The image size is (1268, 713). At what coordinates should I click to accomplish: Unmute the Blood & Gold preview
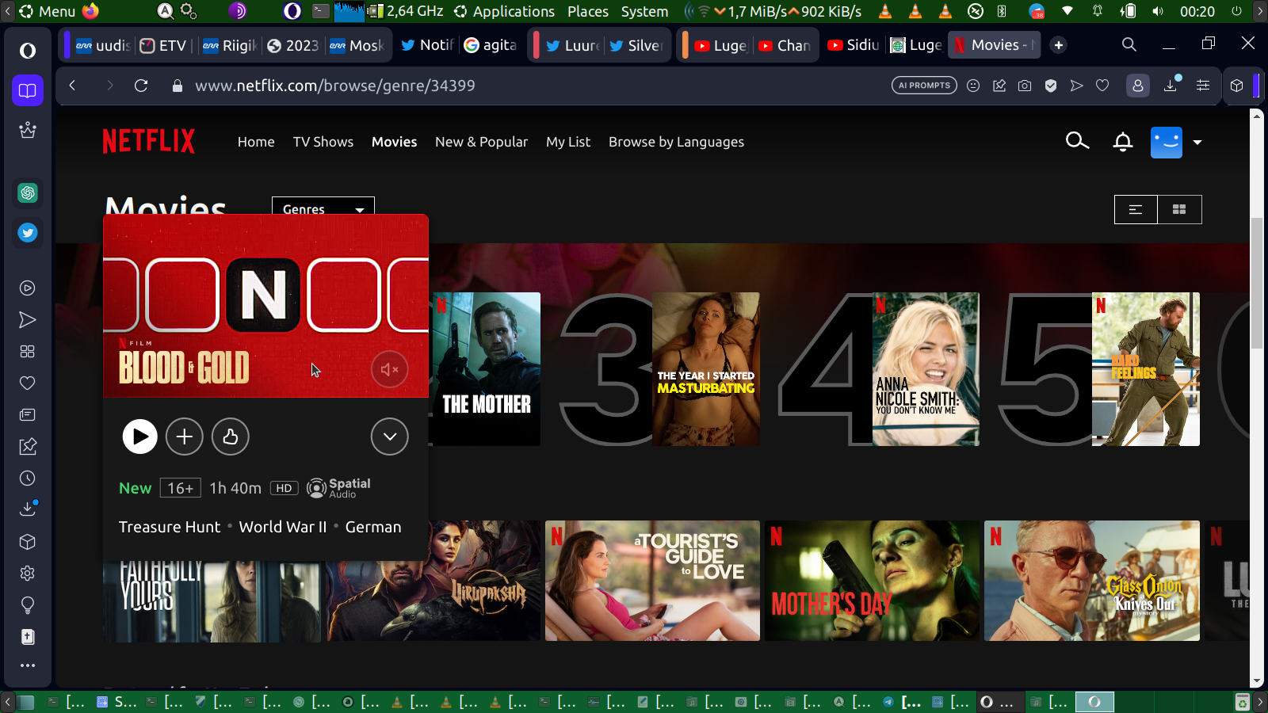click(x=390, y=369)
